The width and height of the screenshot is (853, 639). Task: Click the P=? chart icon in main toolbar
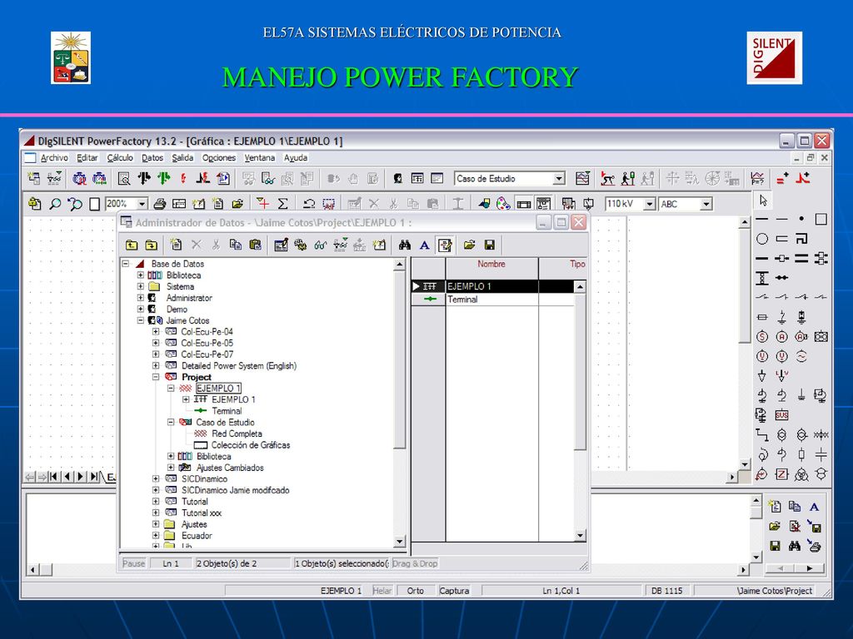(x=756, y=178)
